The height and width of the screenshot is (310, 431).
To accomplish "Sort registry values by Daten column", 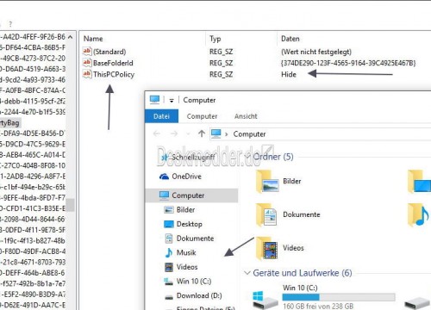I will coord(290,39).
